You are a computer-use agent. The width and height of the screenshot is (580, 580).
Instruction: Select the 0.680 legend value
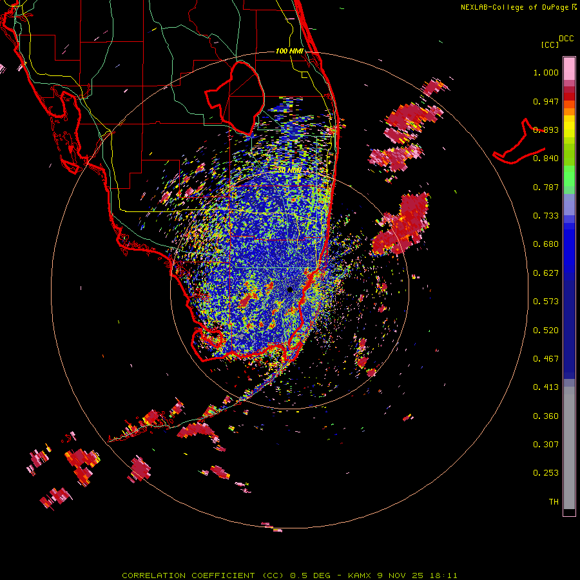coord(546,244)
